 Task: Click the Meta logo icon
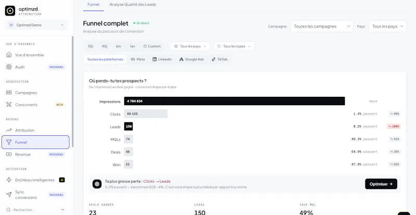click(133, 59)
